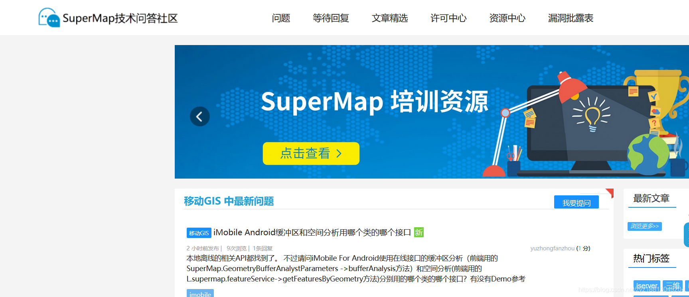
Task: Go to 文章精选 in navigation
Action: click(390, 18)
